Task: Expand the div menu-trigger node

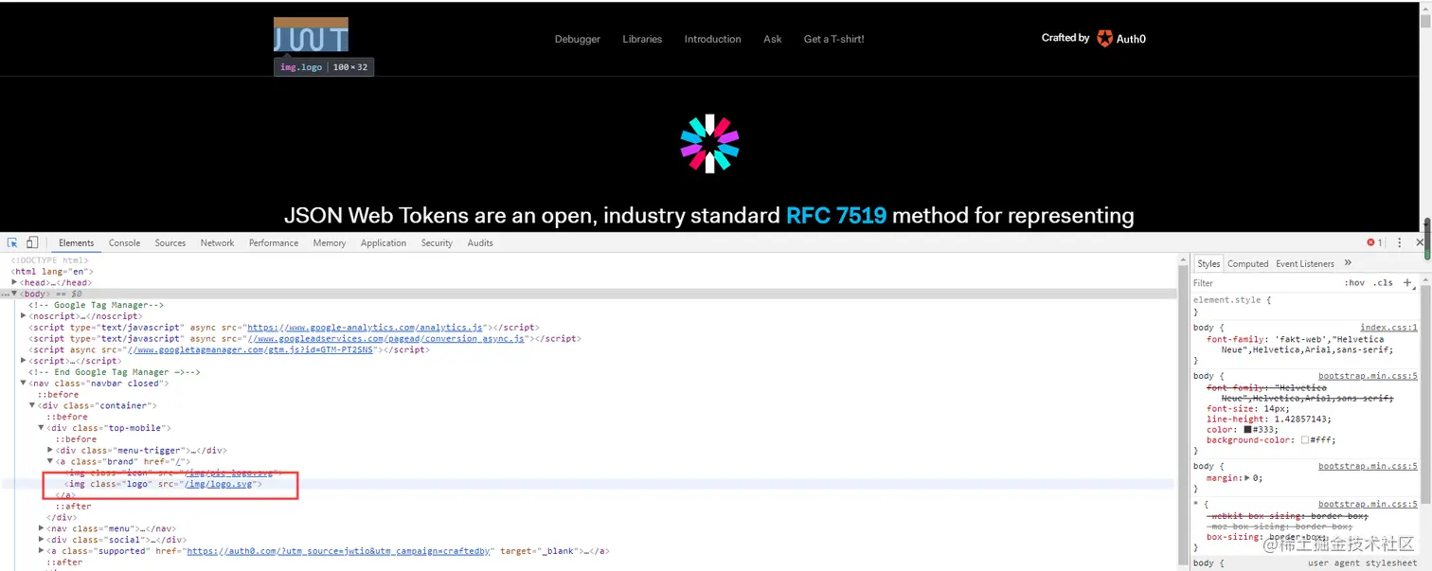Action: tap(51, 450)
